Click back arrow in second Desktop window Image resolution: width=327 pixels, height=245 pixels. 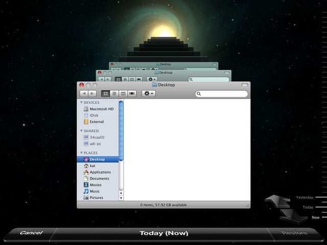coord(102,79)
